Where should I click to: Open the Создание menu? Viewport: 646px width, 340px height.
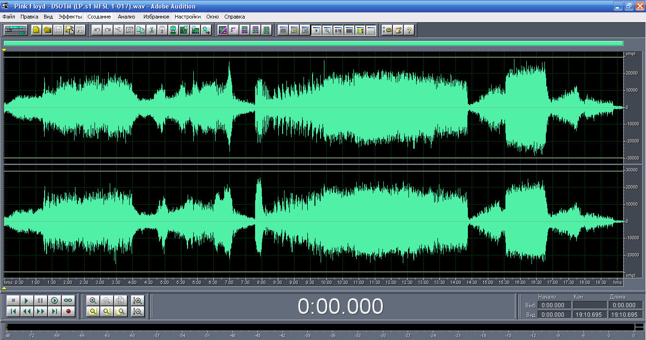[x=99, y=17]
